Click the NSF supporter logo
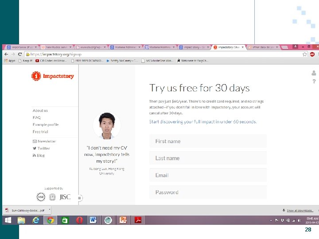Screen dimensions: 319x239 click(x=41, y=197)
